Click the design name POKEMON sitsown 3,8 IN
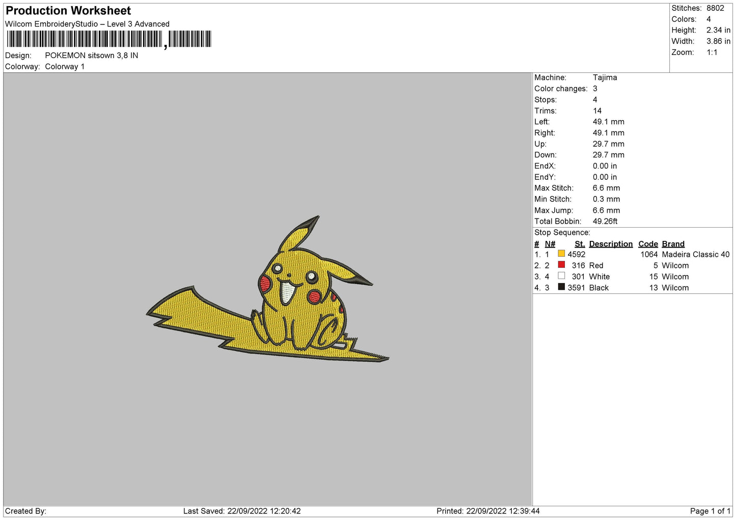Viewport: 736px width, 520px height. pos(92,56)
